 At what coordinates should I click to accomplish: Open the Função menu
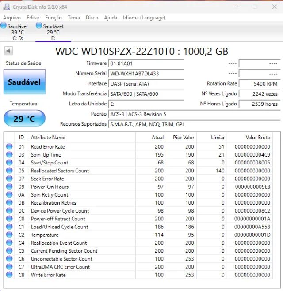[54, 18]
